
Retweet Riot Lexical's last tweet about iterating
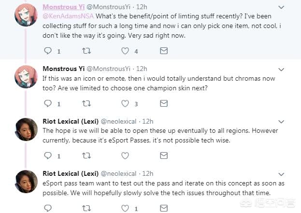click(86, 208)
